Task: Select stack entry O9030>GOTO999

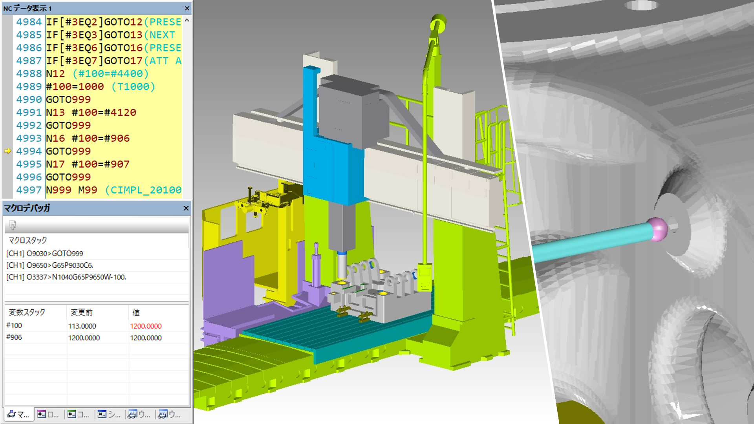Action: coord(45,254)
